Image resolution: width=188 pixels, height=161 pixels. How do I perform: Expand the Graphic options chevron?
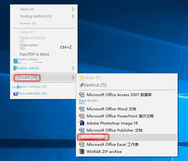(73, 68)
